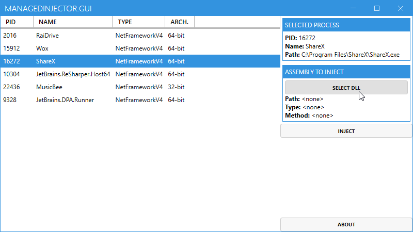Screen dimensions: 413x232
Task: Select the Wox process name
Action: [x=42, y=48]
